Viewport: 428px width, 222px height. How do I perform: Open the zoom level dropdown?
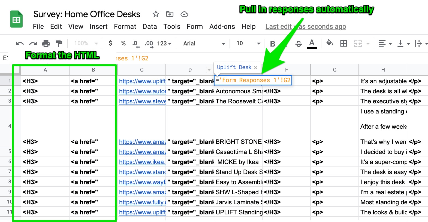86,43
